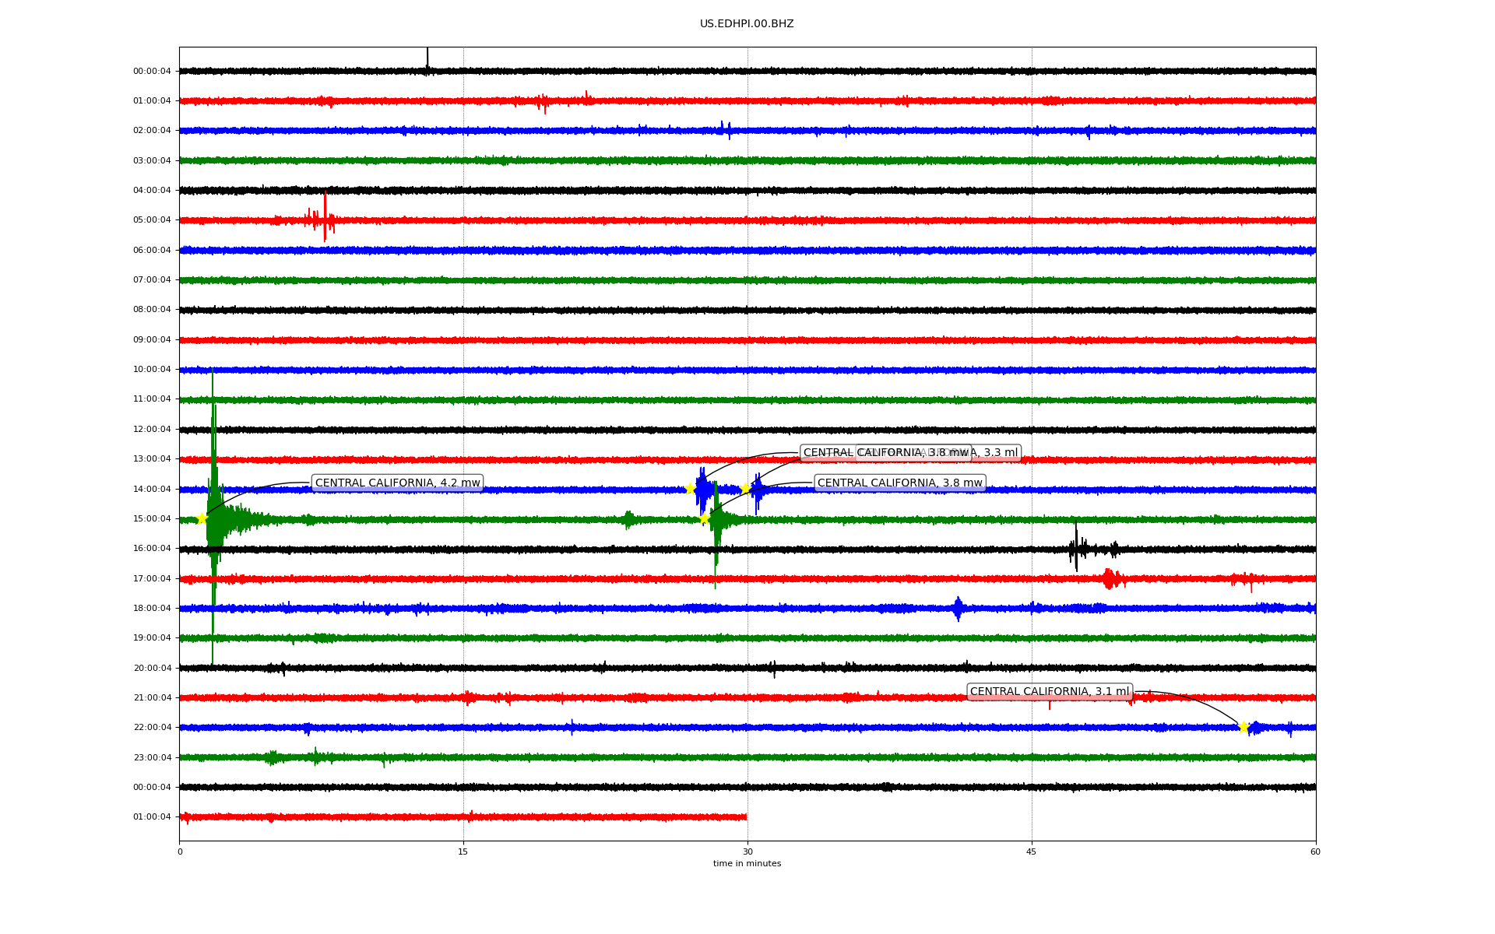The width and height of the screenshot is (1495, 934).
Task: Click the 45 minute tick label
Action: click(x=1031, y=851)
